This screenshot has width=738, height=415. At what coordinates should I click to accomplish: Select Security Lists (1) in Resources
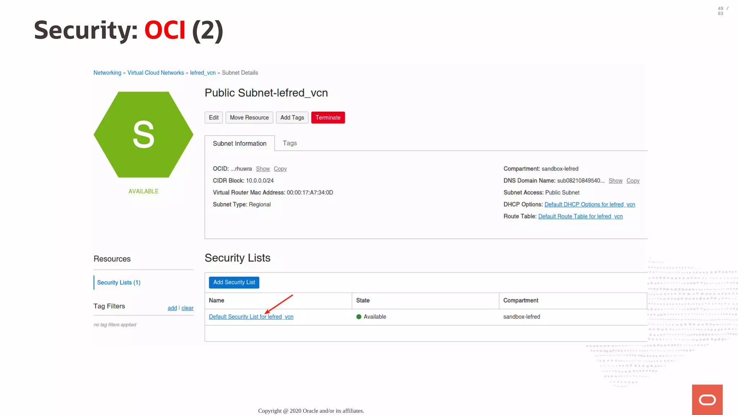[119, 282]
